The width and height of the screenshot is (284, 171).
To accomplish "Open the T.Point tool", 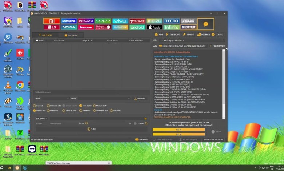I will point(189,35).
